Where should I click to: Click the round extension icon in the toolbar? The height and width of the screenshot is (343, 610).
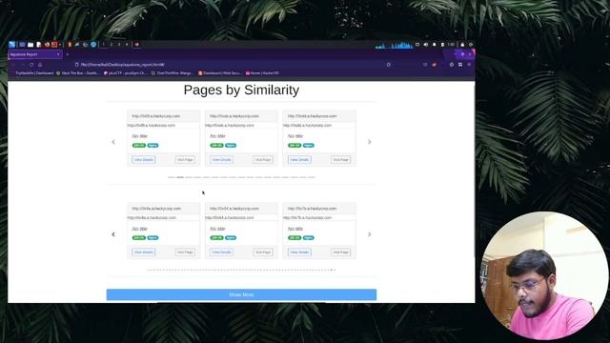point(452,65)
